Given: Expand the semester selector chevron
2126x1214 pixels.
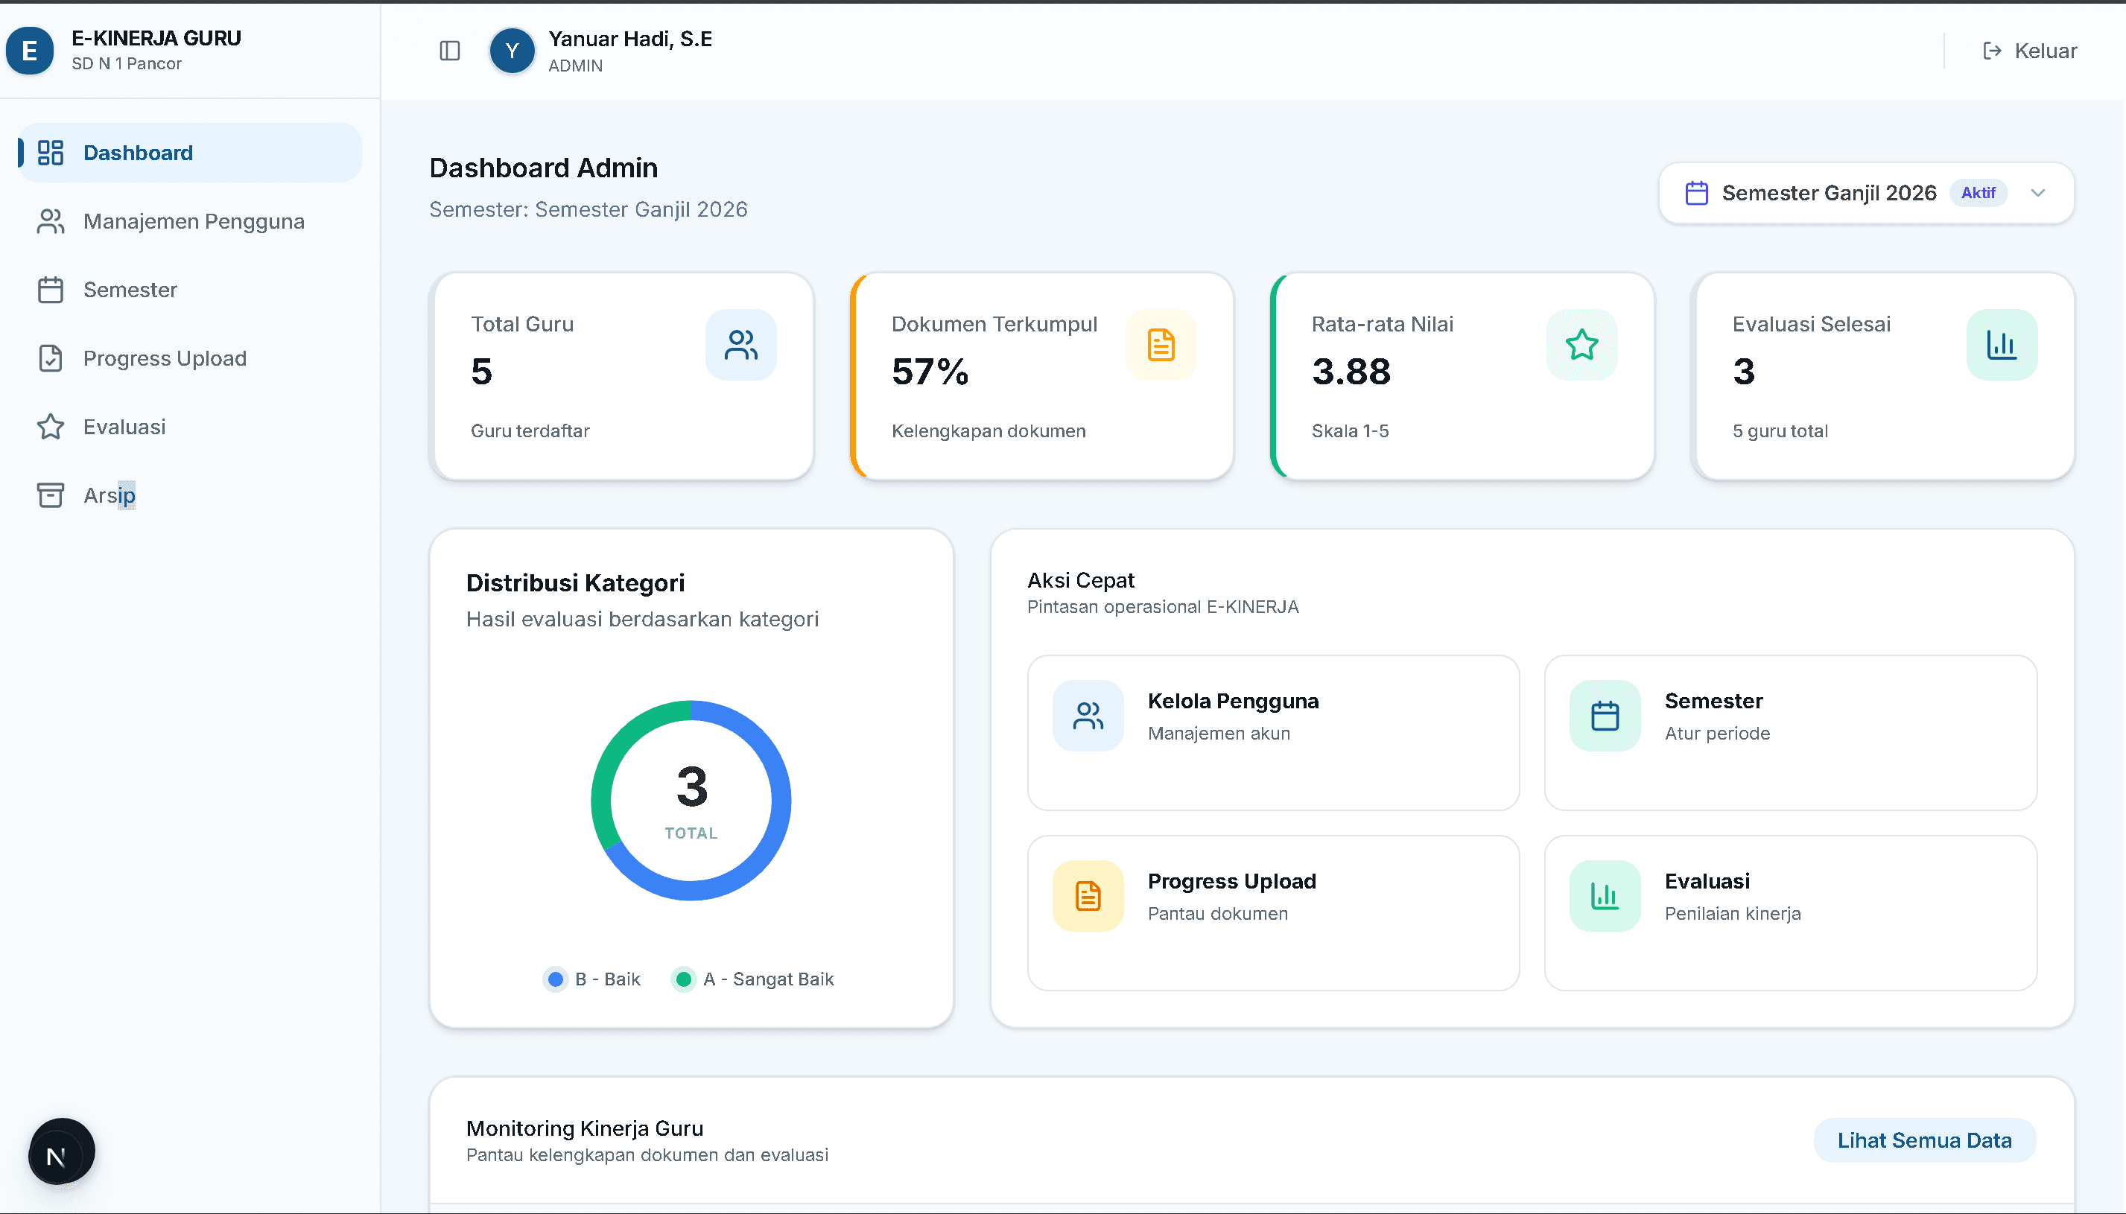Looking at the screenshot, I should coord(2038,193).
